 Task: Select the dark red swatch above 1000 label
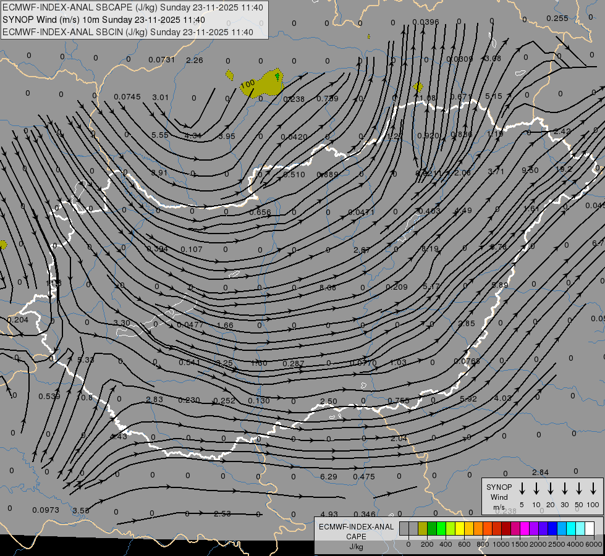pos(506,528)
